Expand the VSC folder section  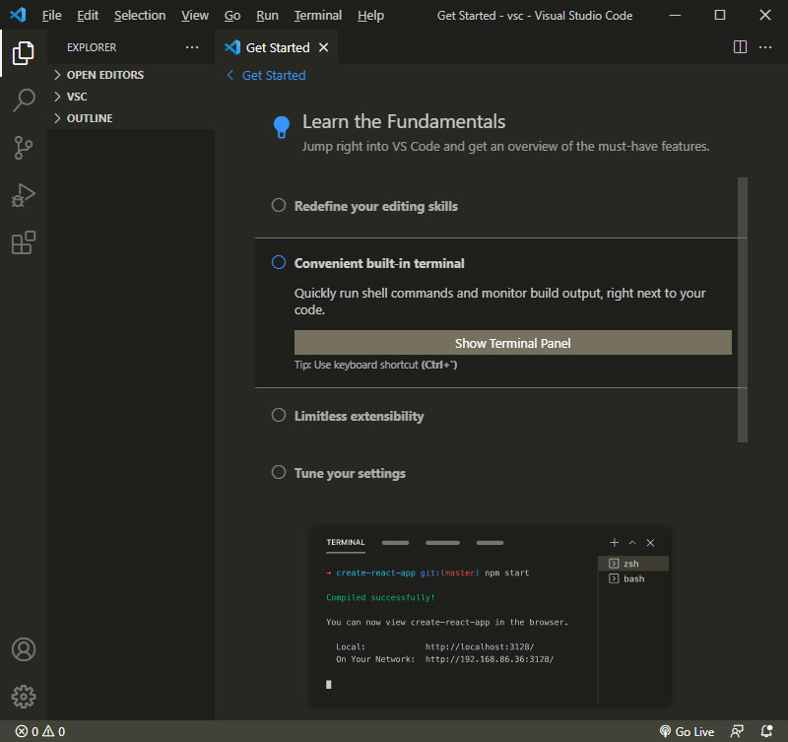point(131,97)
